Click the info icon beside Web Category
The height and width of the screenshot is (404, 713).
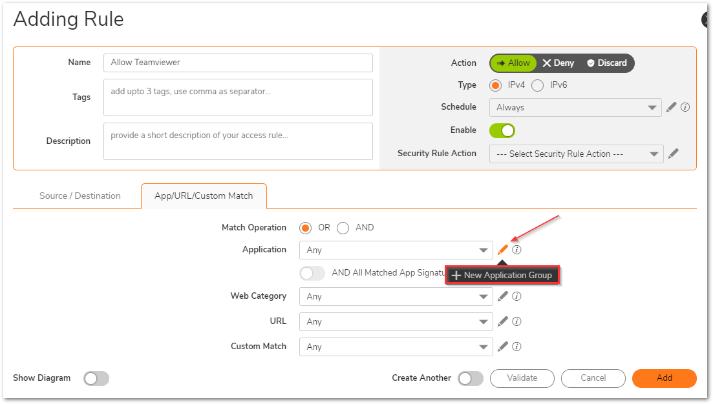(x=516, y=296)
